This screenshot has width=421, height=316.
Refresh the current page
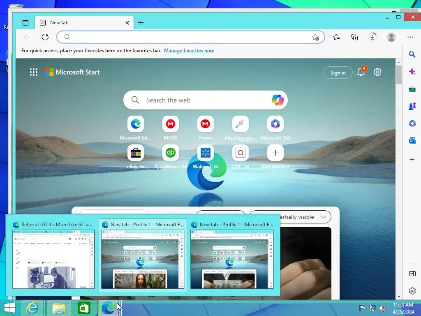pos(45,37)
